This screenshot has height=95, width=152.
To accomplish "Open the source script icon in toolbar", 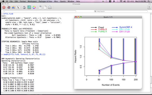I will (x=9, y=8).
